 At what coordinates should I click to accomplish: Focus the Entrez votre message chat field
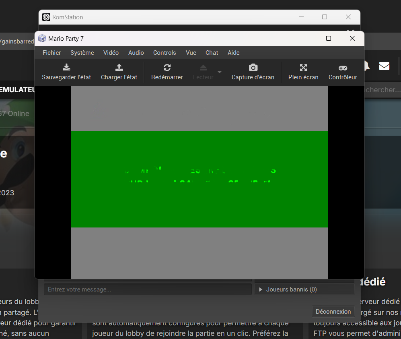click(148, 289)
